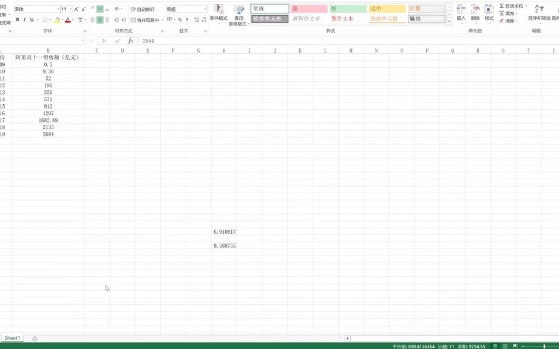Apply the 警告文本 warning text style
The height and width of the screenshot is (349, 559).
tap(340, 18)
